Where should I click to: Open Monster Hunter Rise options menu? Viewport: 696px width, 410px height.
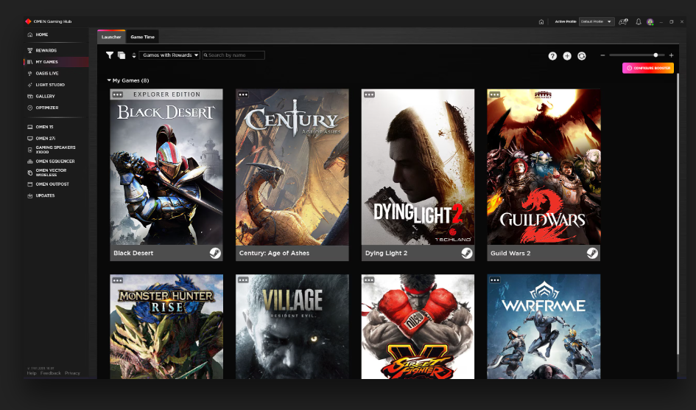(x=118, y=280)
